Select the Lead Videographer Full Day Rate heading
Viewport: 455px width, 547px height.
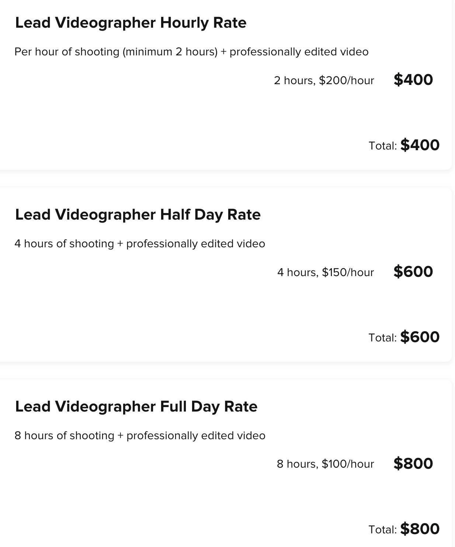pos(136,407)
